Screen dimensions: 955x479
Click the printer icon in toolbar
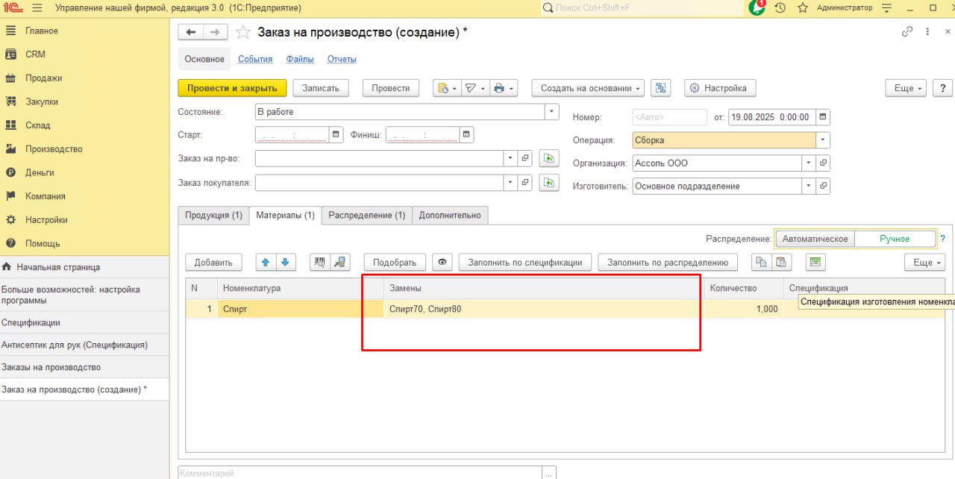tap(499, 88)
